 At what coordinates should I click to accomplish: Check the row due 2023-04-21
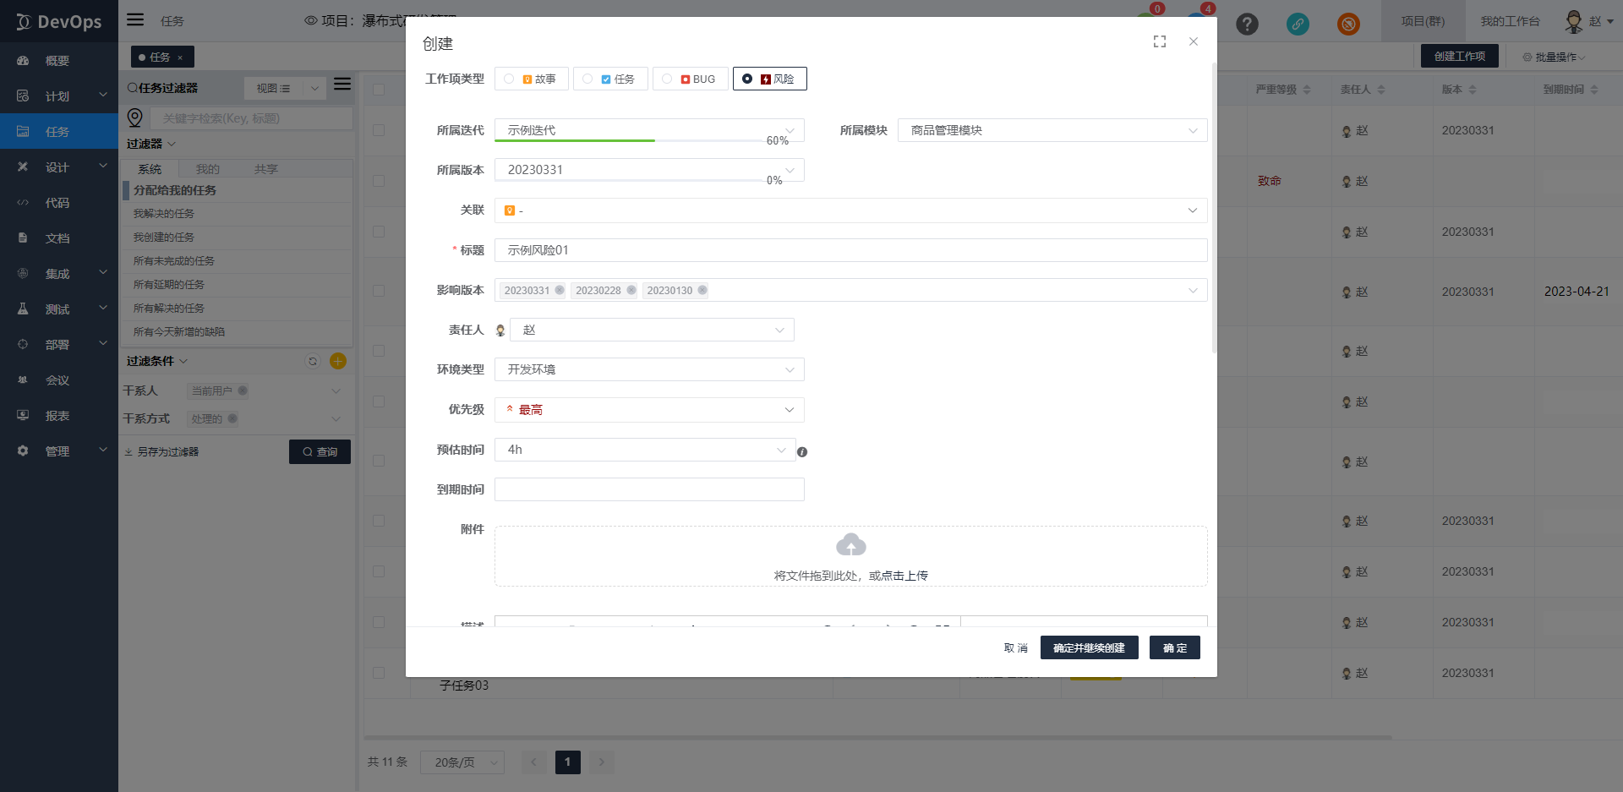point(379,292)
